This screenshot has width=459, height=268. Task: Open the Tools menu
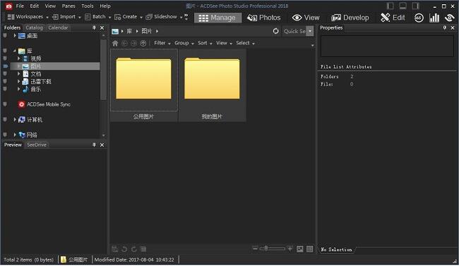(88, 6)
